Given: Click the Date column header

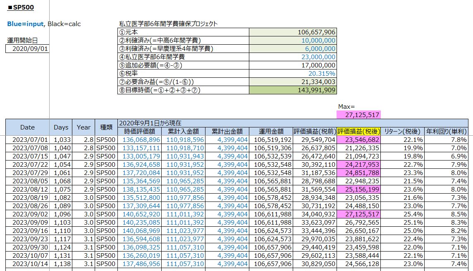Looking at the screenshot, I should click(27, 127).
